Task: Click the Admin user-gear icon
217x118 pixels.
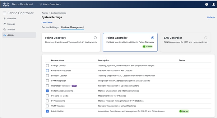Action: 5,35
